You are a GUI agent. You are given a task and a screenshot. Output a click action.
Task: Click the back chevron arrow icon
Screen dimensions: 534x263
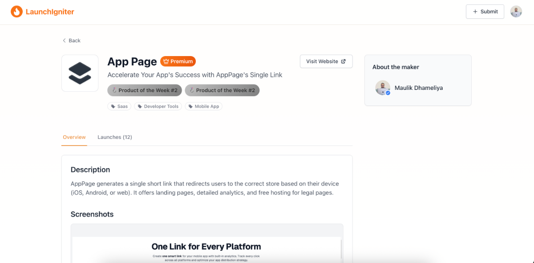pos(64,40)
